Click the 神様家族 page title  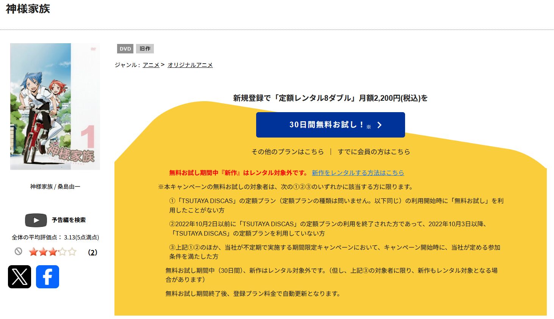(28, 9)
